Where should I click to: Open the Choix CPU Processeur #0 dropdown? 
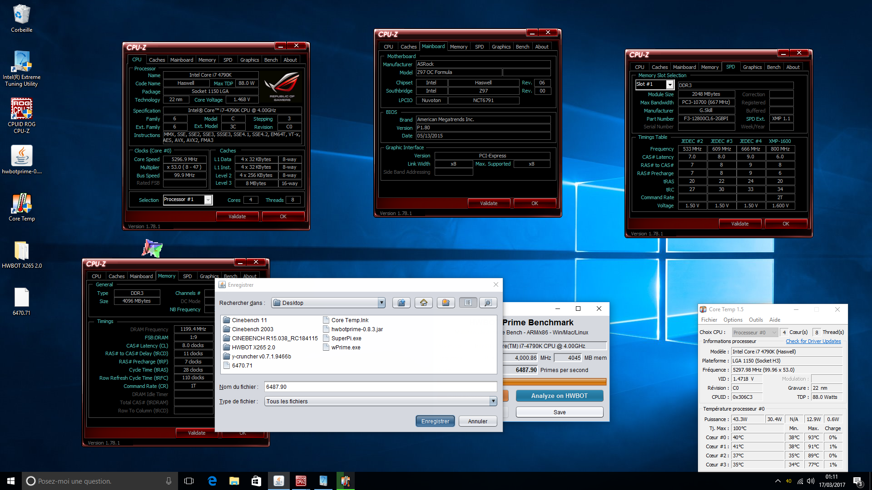(x=755, y=332)
